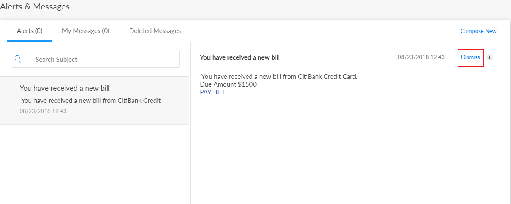
Task: Click the timestamp under the alert list item
Action: [x=43, y=111]
